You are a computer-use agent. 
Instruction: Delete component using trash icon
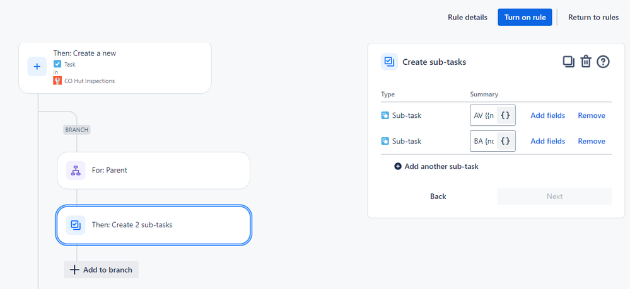pos(586,61)
